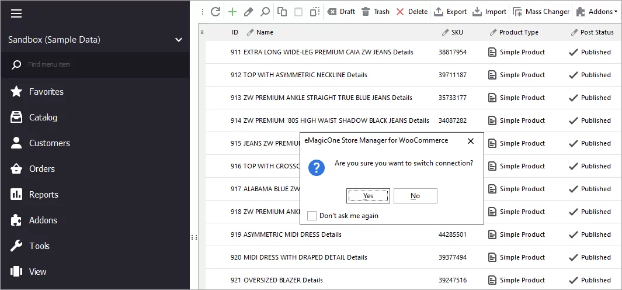Open the Mass Changer tool
Image resolution: width=622 pixels, height=290 pixels.
(540, 12)
